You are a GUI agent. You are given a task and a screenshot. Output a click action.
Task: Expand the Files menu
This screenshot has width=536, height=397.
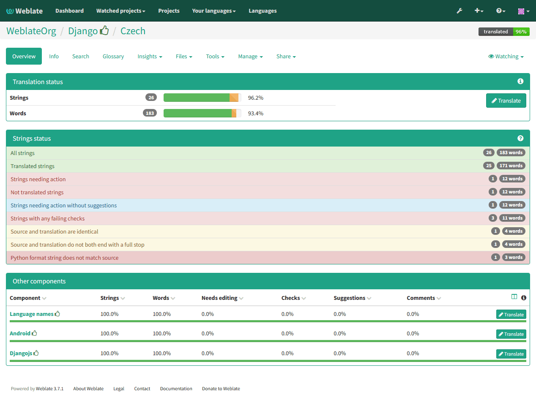[184, 56]
